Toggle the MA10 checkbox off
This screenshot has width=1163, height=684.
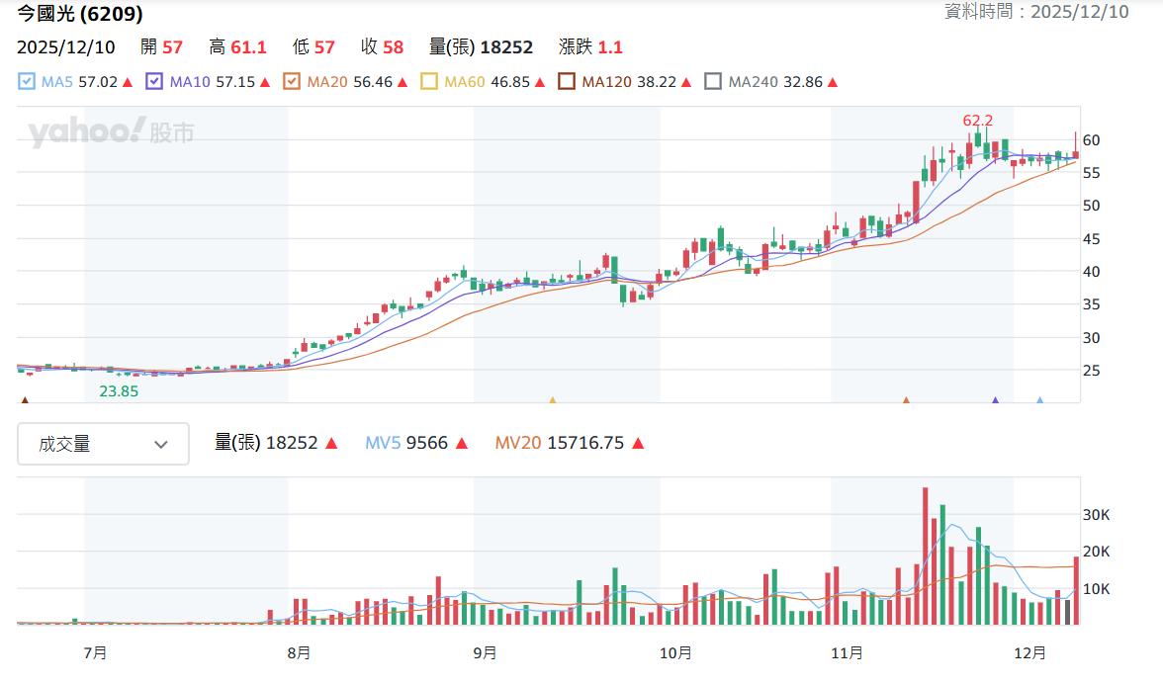tap(154, 81)
